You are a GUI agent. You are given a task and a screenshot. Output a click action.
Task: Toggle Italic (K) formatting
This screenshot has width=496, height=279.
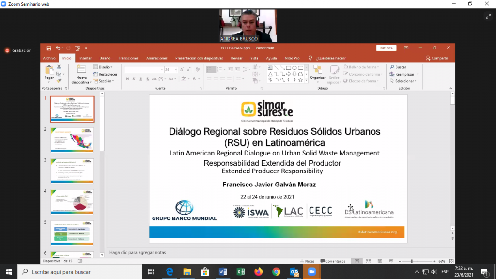[x=134, y=79]
